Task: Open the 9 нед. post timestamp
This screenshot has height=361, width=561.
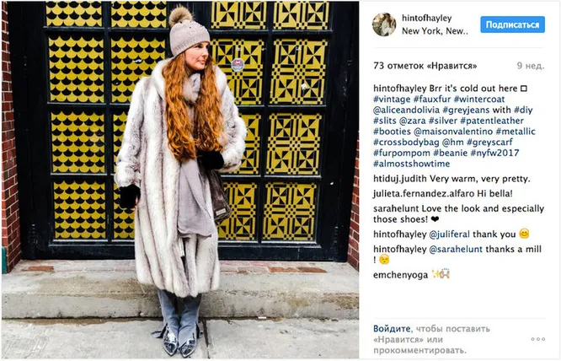Action: [x=531, y=66]
